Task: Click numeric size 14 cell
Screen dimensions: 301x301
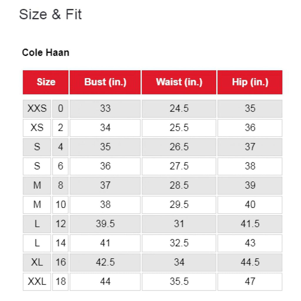Action: [x=61, y=243]
